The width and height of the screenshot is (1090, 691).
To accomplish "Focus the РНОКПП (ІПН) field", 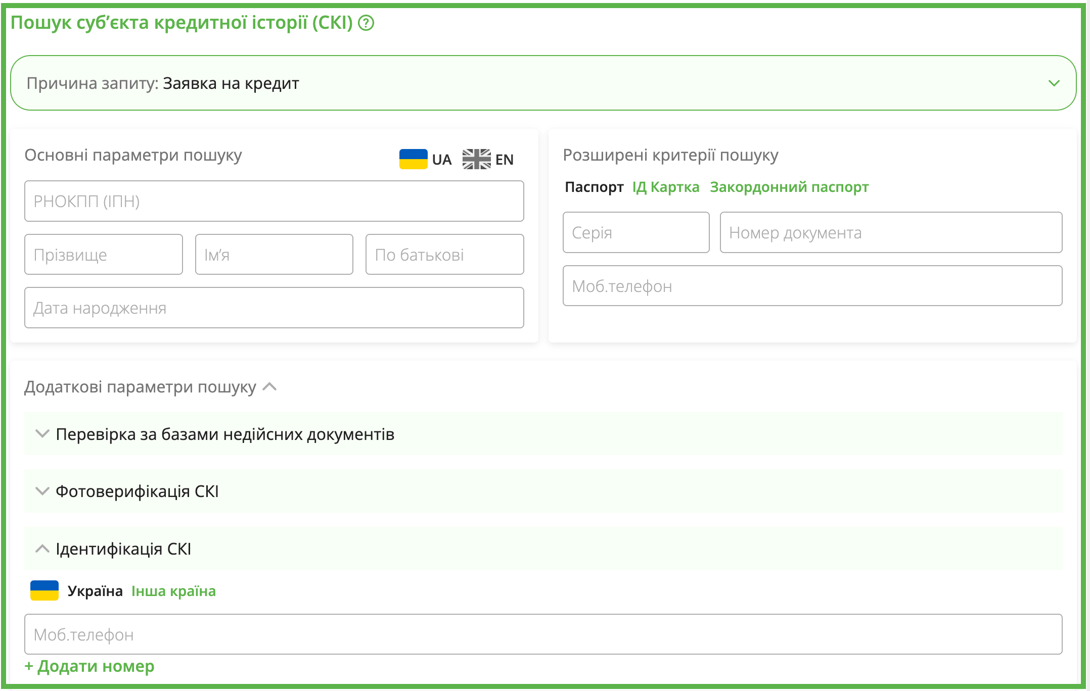I will (274, 201).
